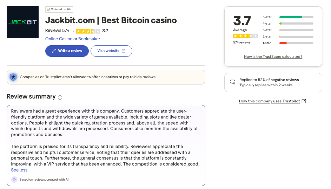Click the Claimed profile checkmark badge

[48, 9]
